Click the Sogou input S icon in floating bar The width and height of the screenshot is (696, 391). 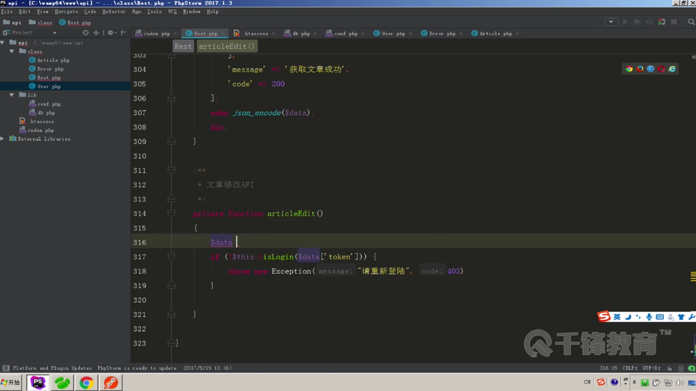pyautogui.click(x=604, y=317)
